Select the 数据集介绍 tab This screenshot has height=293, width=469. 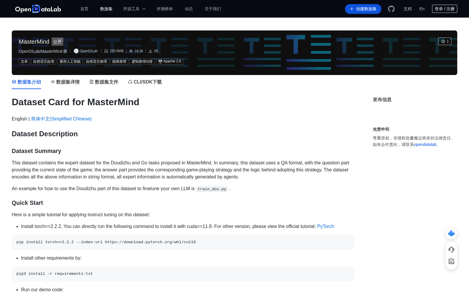pyautogui.click(x=26, y=82)
